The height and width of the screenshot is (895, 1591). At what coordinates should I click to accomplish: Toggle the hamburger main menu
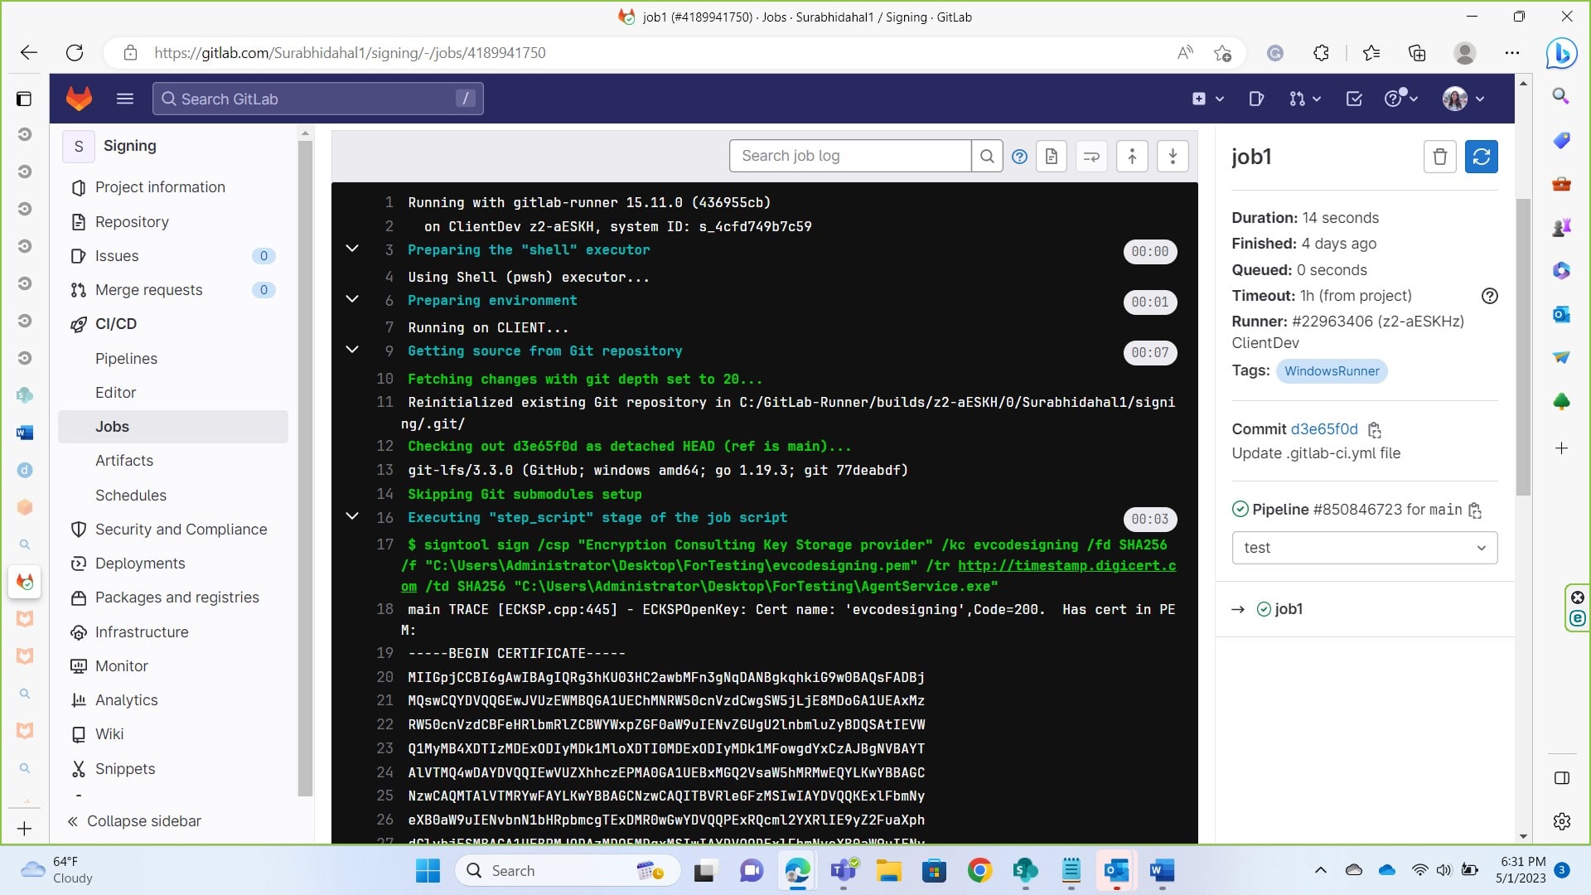coord(125,99)
